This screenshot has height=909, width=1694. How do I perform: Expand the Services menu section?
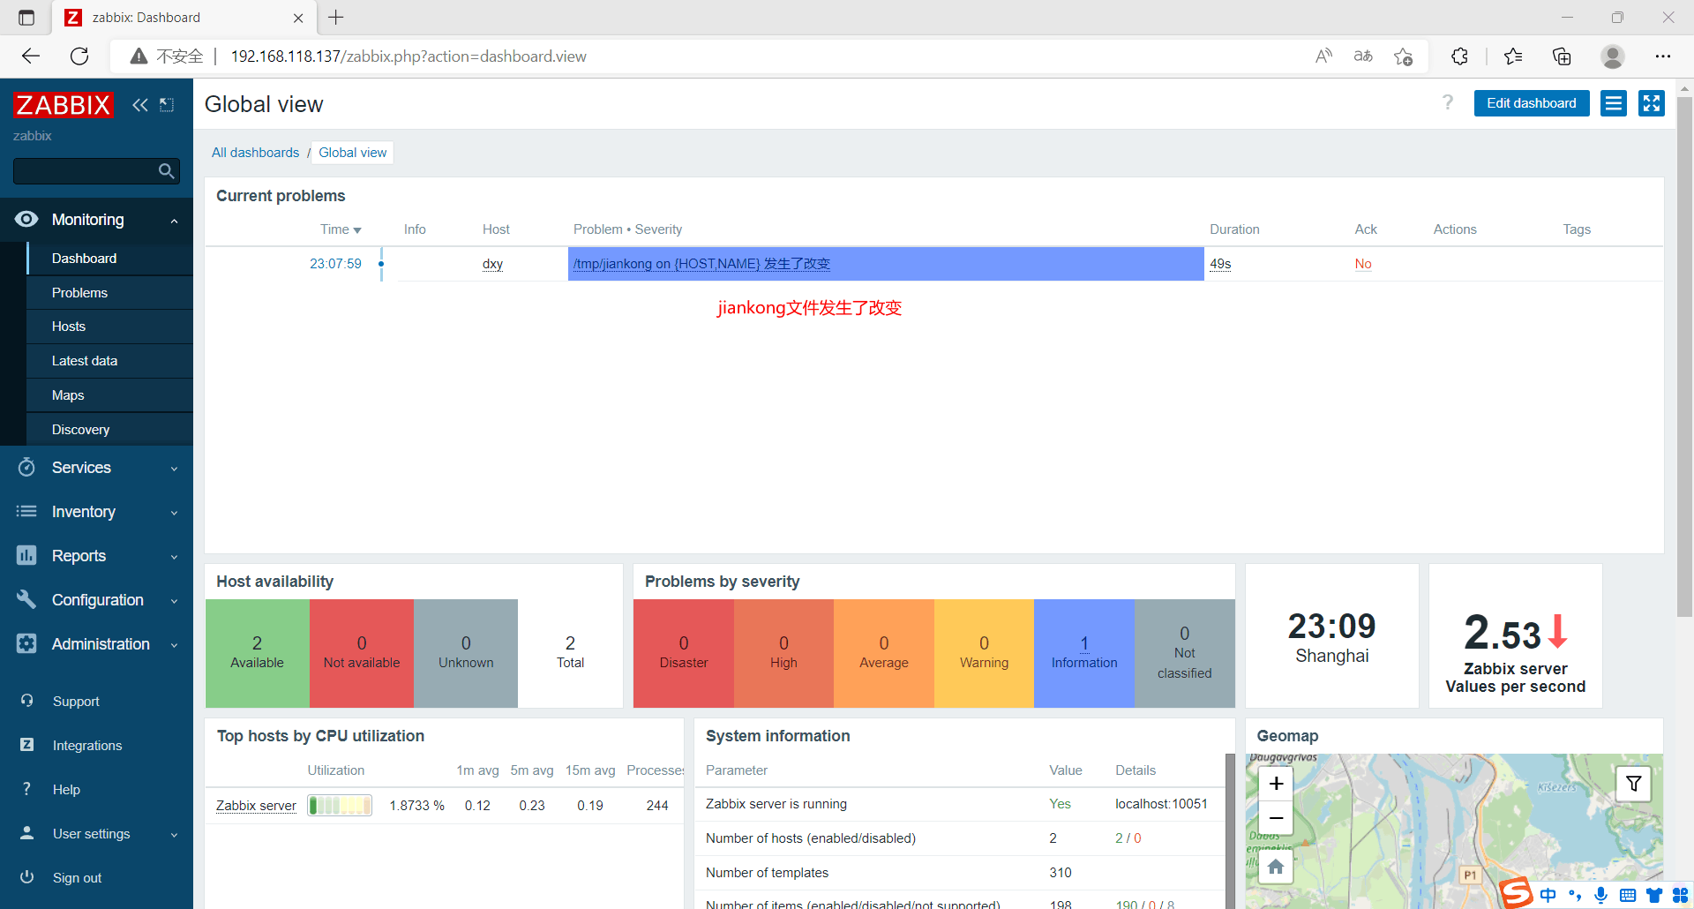96,468
